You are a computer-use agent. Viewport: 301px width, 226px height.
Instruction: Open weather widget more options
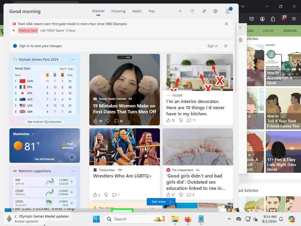(73, 134)
